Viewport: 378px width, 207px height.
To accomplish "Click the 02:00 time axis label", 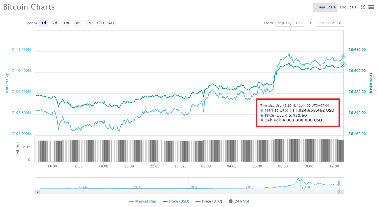I will (206, 166).
